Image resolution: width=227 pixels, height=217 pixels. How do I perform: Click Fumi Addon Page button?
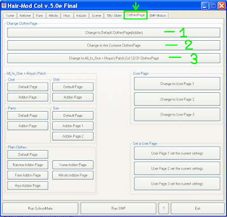28,175
